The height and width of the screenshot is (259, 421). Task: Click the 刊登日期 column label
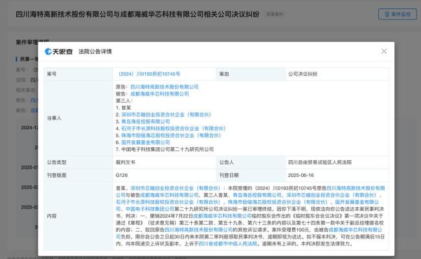[x=229, y=175]
